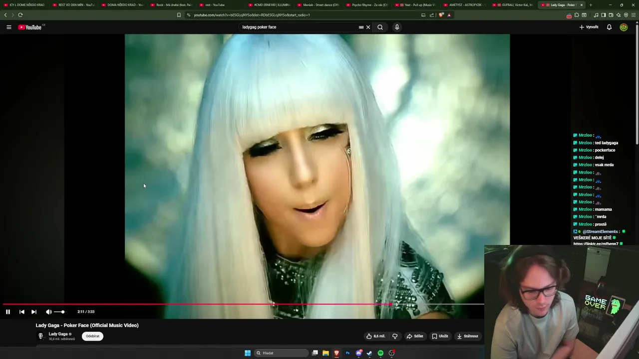Click the search magnifier button
The height and width of the screenshot is (359, 639).
380,27
